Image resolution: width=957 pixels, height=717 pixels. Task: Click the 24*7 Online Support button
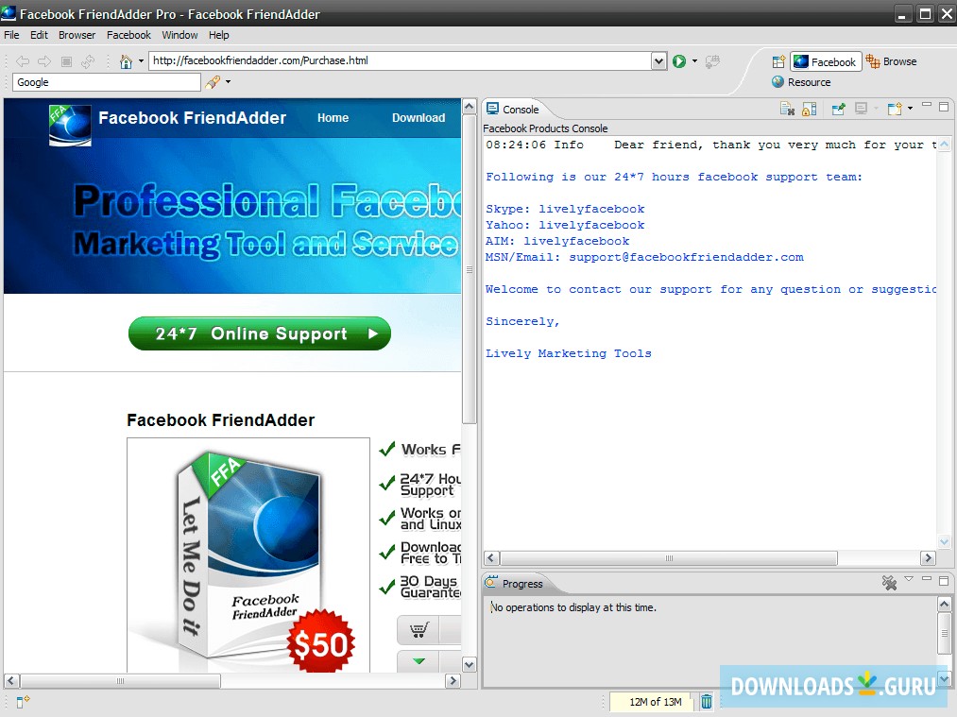pos(260,333)
